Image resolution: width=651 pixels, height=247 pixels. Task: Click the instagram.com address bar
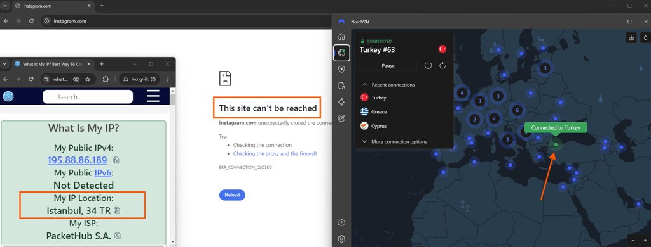coord(187,21)
